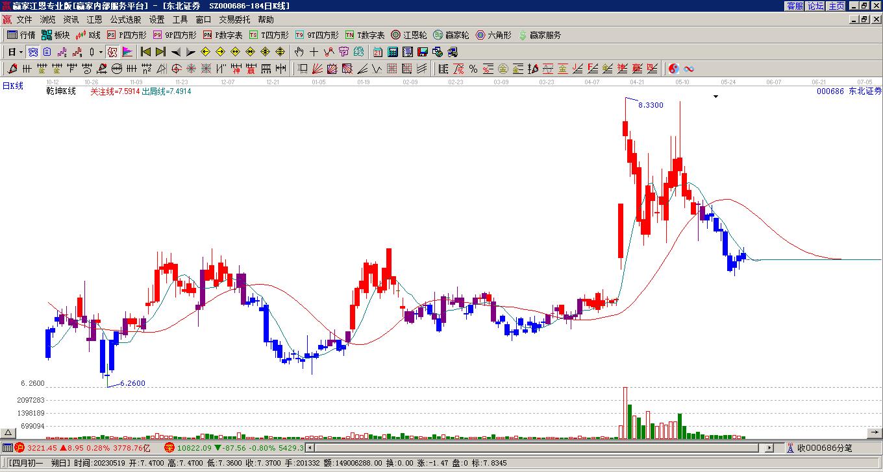Screen dimensions: 883x472
Task: Open the 板块 sector view
Action: [56, 35]
